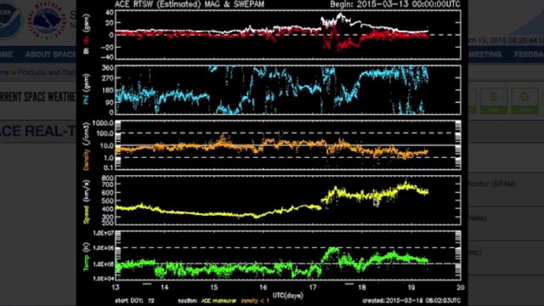The width and height of the screenshot is (544, 306).
Task: Click the ACE RTSW MAG & SWEPAM chart title
Action: click(189, 4)
